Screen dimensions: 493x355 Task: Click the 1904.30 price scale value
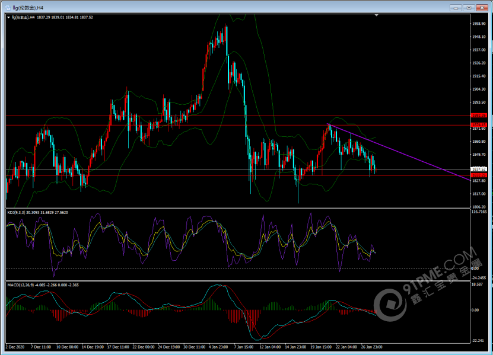pyautogui.click(x=479, y=89)
